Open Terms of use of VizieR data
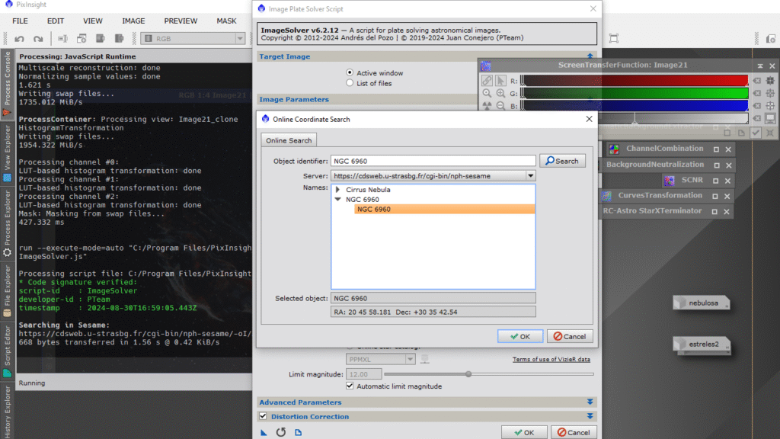 [x=551, y=360]
